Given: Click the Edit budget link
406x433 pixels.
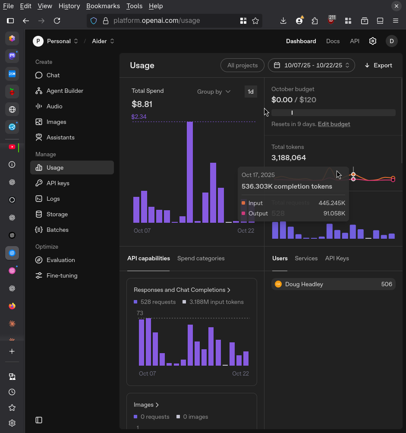Looking at the screenshot, I should (334, 124).
